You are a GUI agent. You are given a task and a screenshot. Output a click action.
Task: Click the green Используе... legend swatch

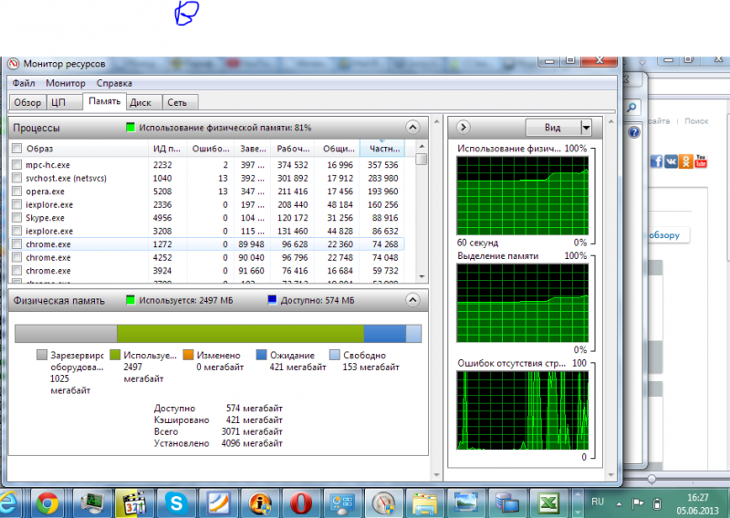[115, 355]
